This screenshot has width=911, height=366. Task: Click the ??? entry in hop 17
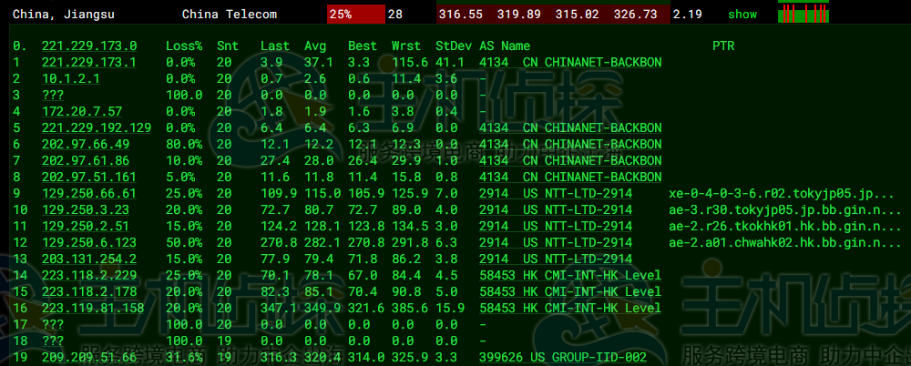[x=53, y=324]
